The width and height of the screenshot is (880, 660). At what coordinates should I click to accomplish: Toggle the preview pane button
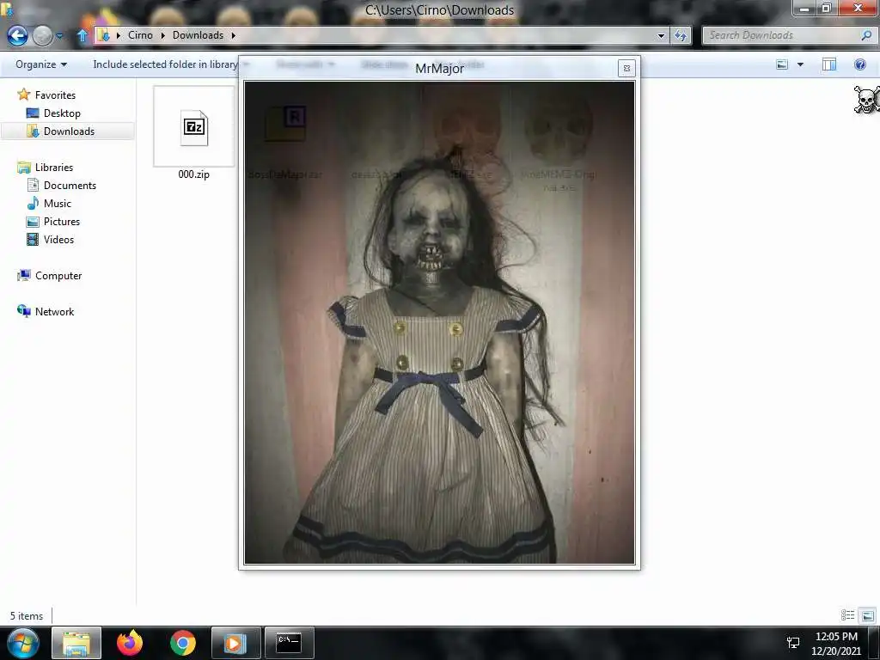(829, 64)
